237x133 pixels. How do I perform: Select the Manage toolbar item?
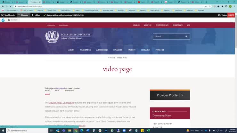[x=23, y=15]
